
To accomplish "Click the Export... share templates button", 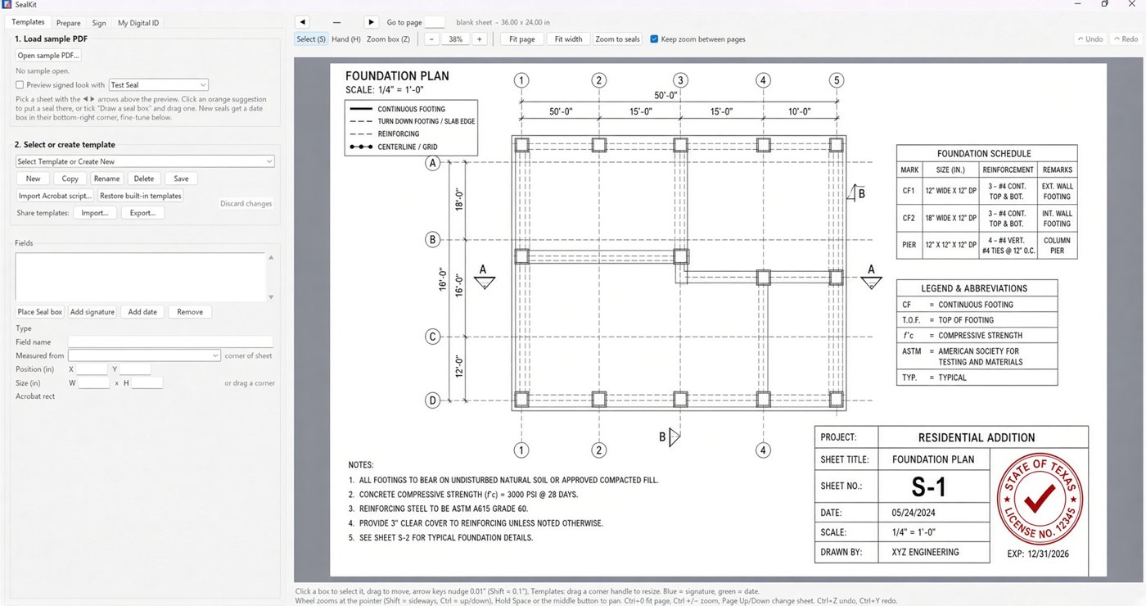I will click(142, 213).
